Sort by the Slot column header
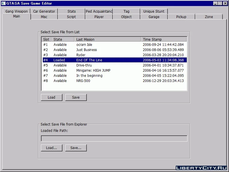This screenshot has height=172, width=229. coord(46,39)
